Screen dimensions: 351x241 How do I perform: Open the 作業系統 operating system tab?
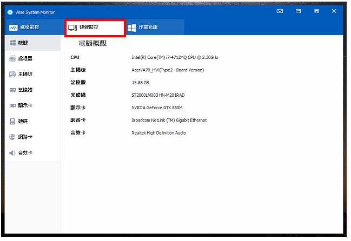[x=155, y=27]
